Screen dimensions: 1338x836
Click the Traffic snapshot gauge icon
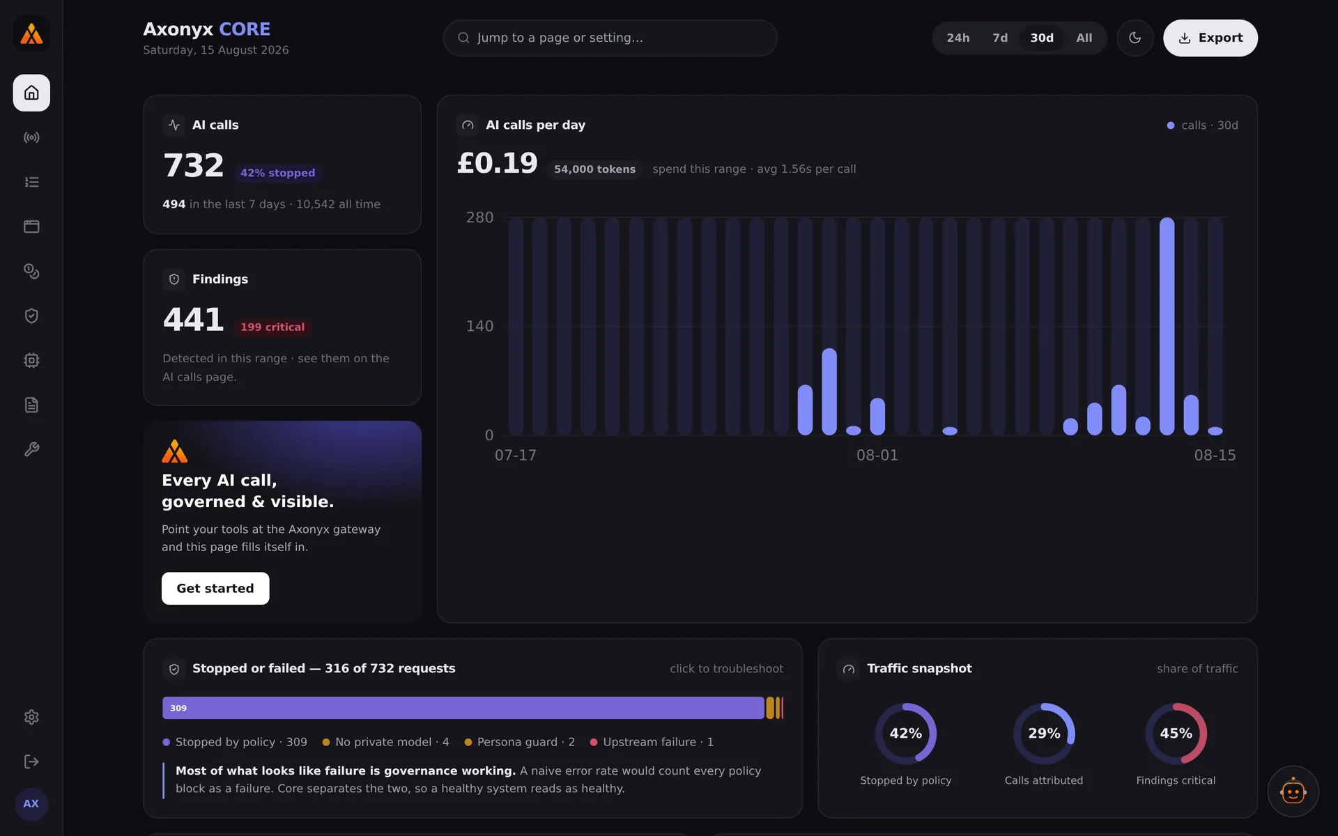848,668
